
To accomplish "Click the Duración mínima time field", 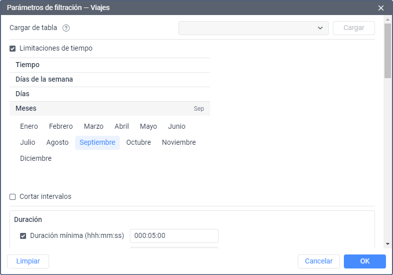I will tap(174, 236).
